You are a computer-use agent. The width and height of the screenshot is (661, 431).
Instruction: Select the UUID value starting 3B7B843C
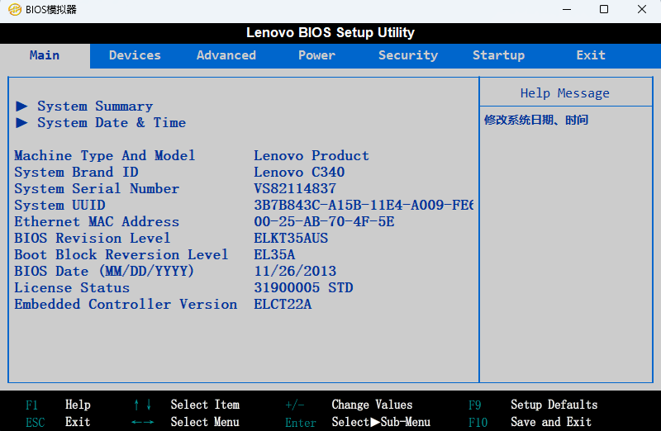(364, 205)
